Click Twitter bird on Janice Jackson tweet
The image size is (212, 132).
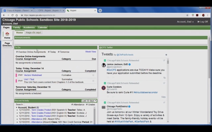(164, 60)
